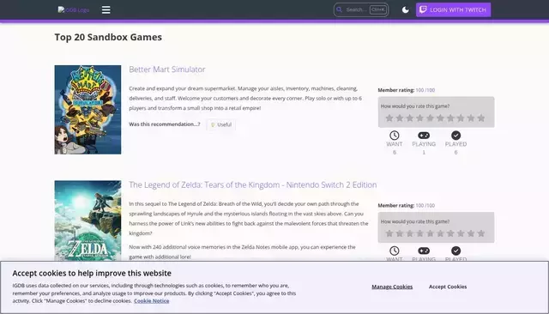Viewport: 549px width, 314px height.
Task: Mark Zelda Tears of the Kingdom as Playing
Action: click(424, 253)
